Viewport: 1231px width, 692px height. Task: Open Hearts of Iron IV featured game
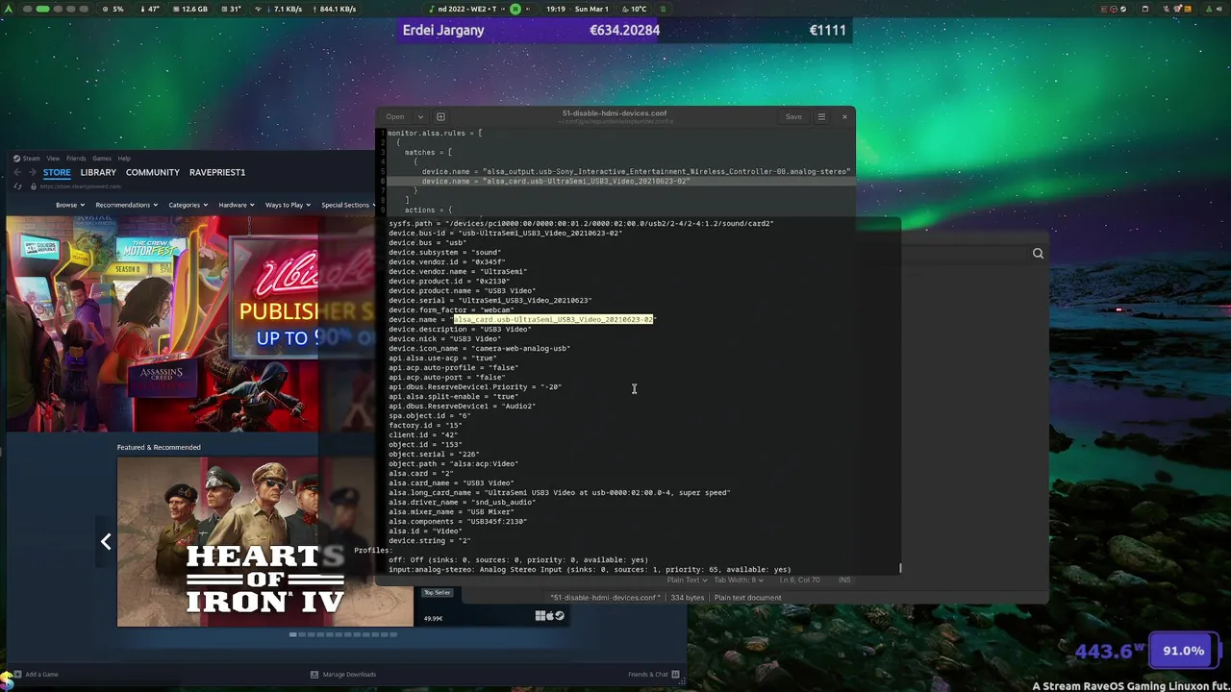[x=264, y=542]
